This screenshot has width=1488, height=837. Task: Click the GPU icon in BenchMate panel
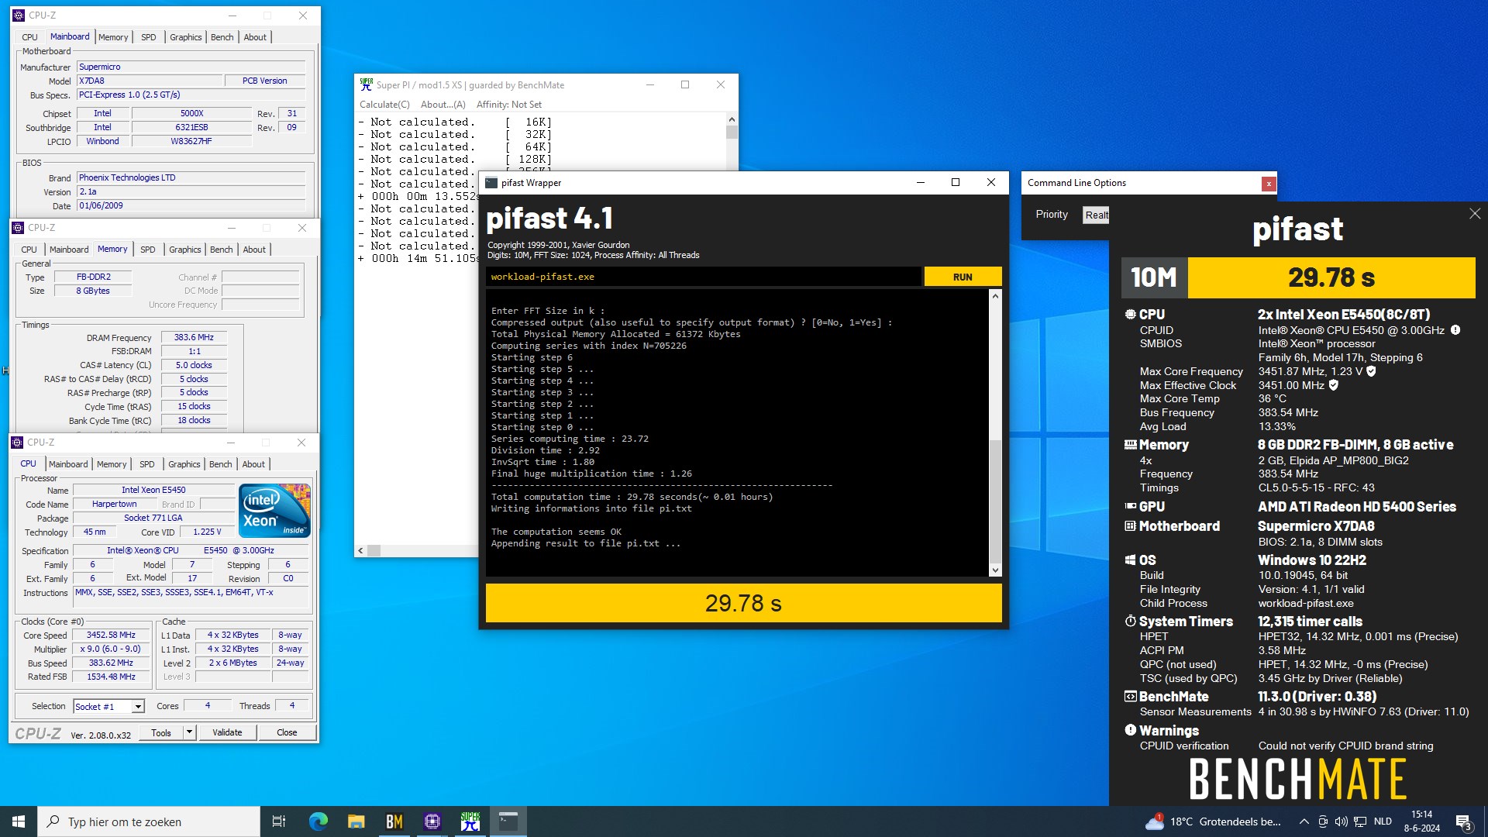[x=1131, y=506]
